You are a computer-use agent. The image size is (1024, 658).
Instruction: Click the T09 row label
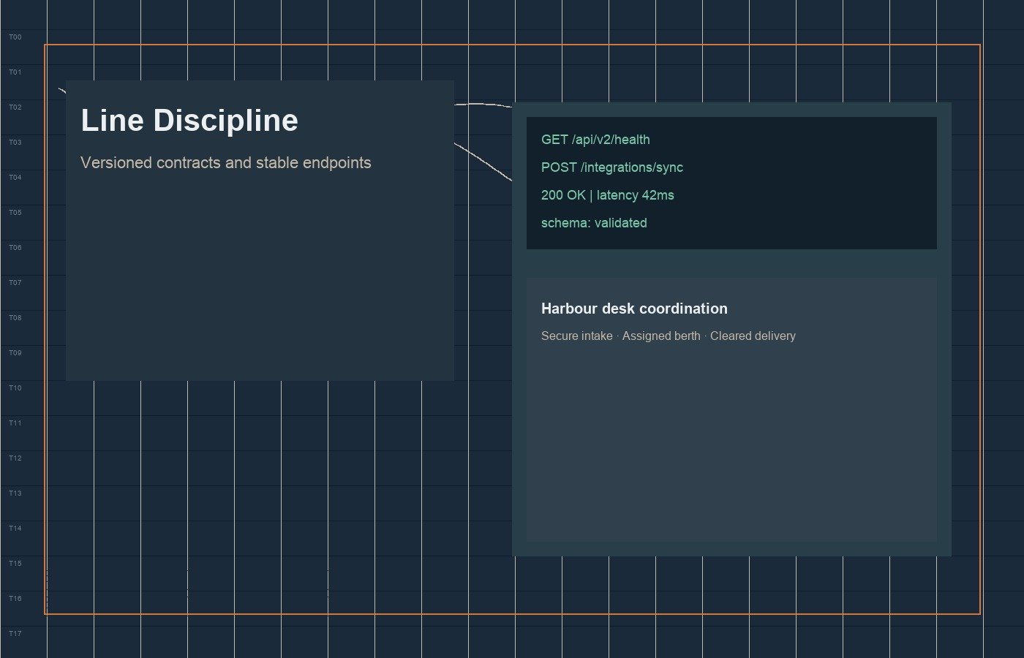(15, 353)
